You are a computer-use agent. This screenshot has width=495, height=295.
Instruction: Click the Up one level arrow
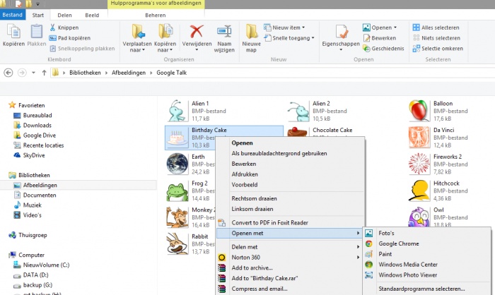click(44, 73)
